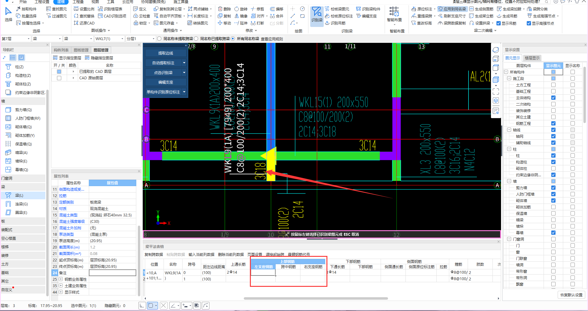Screen dimensions: 588x311
Task: Click the 提取边线 button
Action: coord(166,53)
